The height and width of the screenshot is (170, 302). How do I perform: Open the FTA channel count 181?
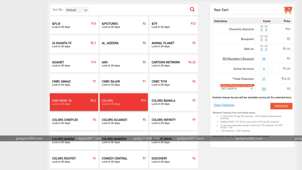pos(264,89)
